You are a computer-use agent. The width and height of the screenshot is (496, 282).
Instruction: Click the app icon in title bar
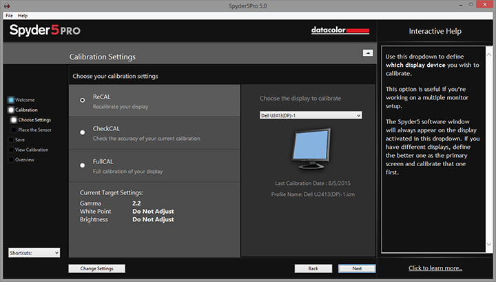pos(8,6)
